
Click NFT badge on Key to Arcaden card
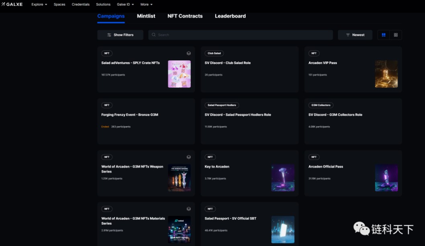(210, 157)
